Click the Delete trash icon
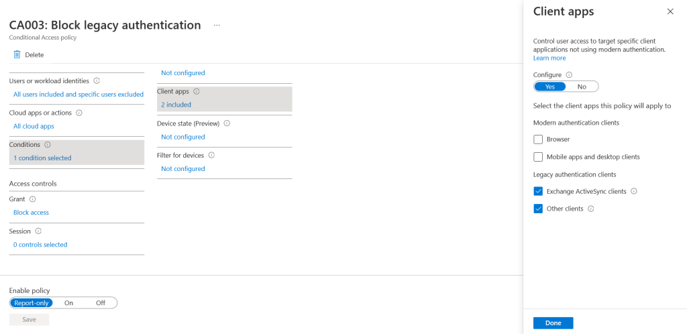687x334 pixels. pyautogui.click(x=17, y=54)
